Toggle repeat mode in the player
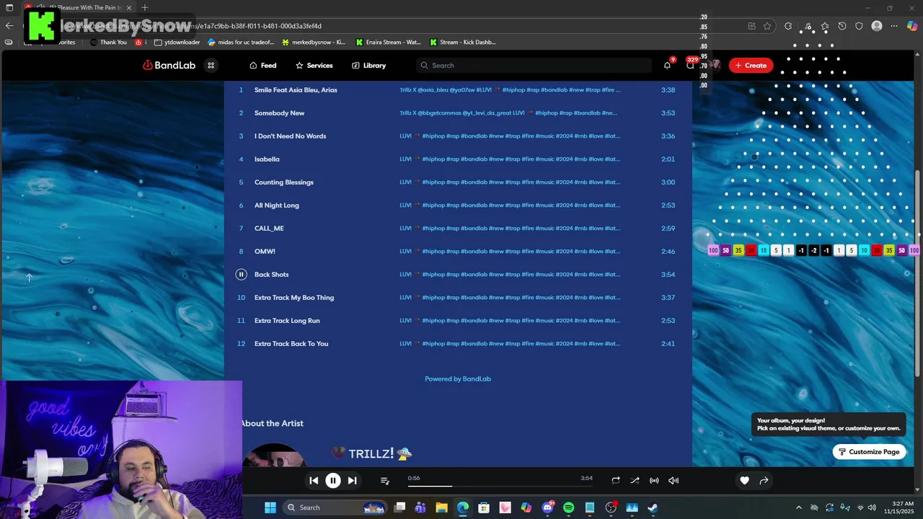Viewport: 923px width, 519px height. point(616,481)
